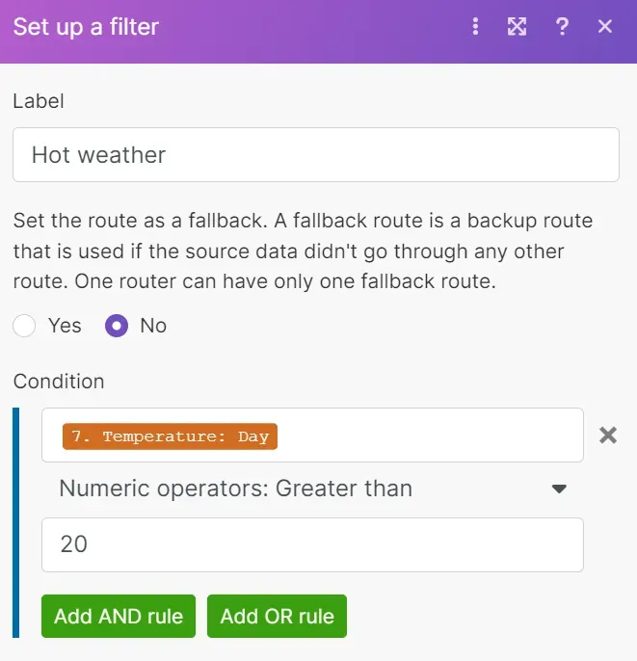637x661 pixels.
Task: Expand the filter dialog to full screen
Action: pyautogui.click(x=517, y=27)
